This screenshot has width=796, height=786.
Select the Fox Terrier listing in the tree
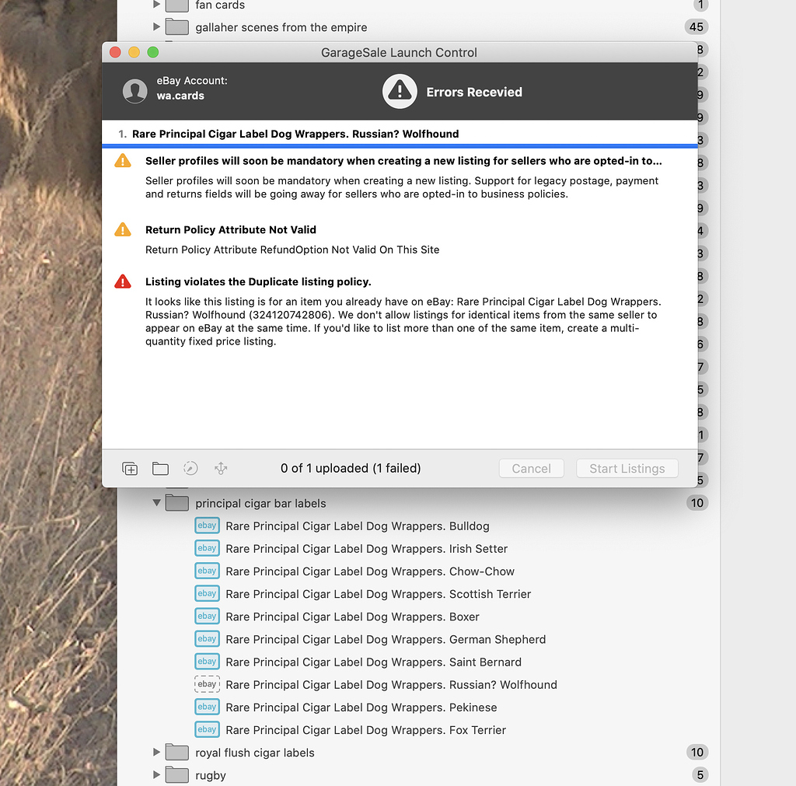point(365,730)
